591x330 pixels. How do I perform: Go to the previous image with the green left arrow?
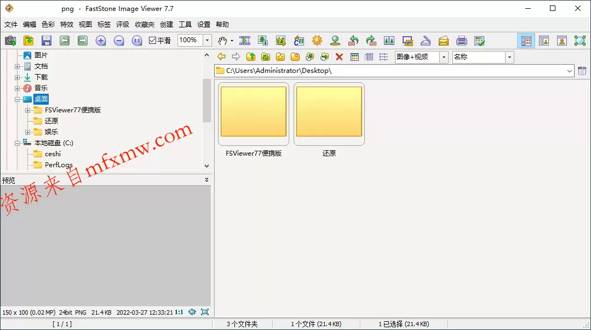coord(65,41)
